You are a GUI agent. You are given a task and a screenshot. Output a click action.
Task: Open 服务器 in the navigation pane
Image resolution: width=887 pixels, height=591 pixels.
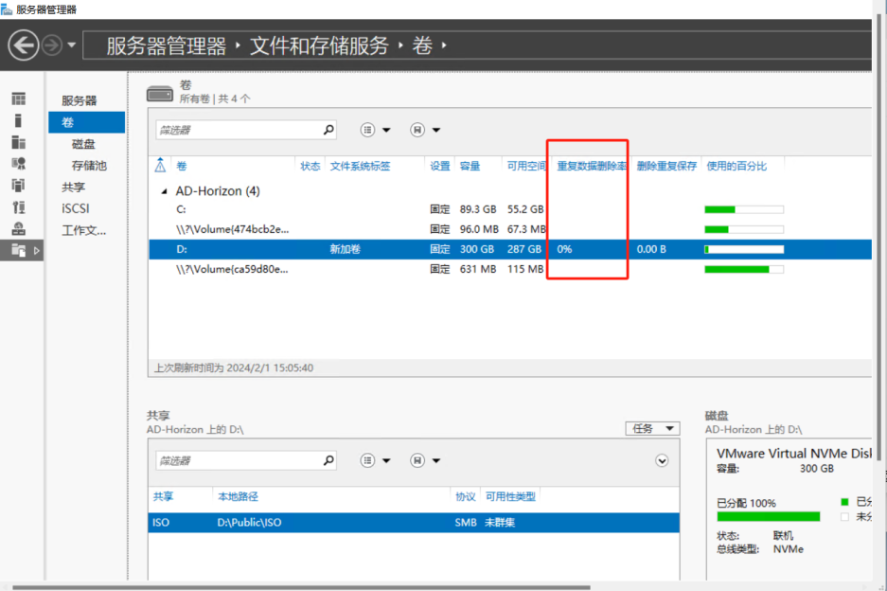[80, 100]
